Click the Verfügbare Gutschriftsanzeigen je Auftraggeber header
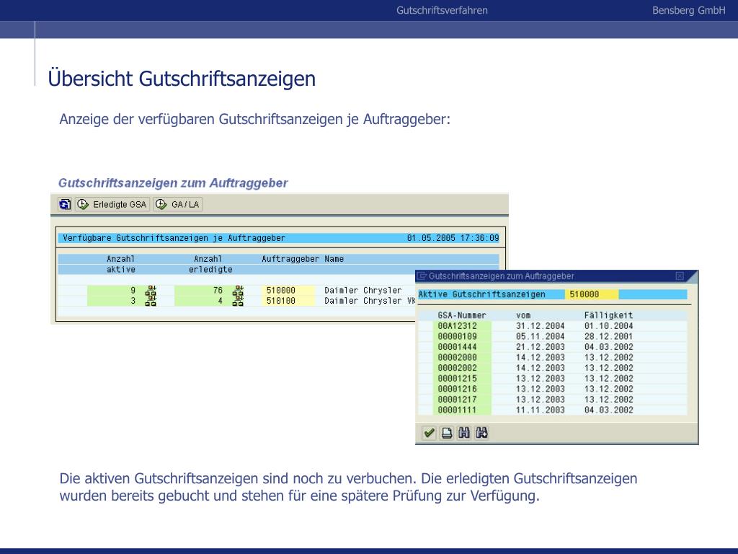The width and height of the screenshot is (738, 554). (x=174, y=238)
